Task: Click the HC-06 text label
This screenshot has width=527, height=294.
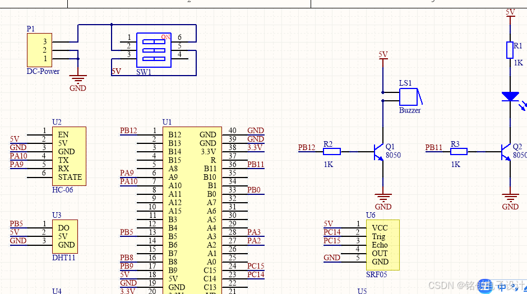Action: point(63,190)
